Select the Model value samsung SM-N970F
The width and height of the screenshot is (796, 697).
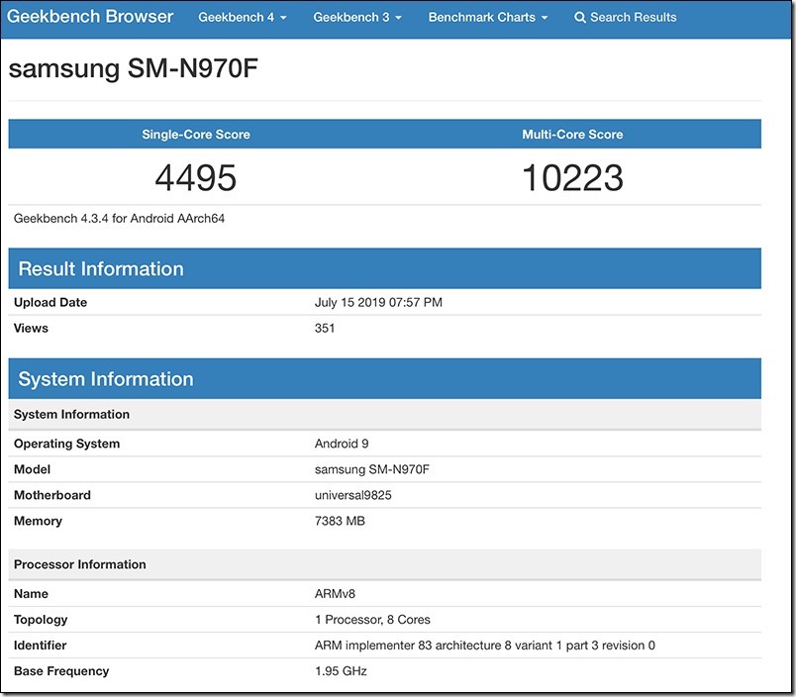(x=372, y=469)
